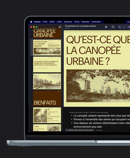
Task: Click Générer des notes de l'intervenant button
Action: point(80,130)
